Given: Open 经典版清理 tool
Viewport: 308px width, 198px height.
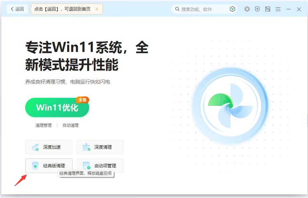Looking at the screenshot, I should point(49,166).
